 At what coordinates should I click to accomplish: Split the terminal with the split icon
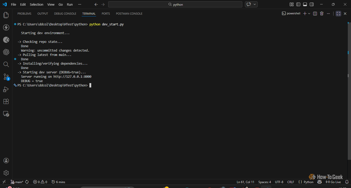[x=315, y=14]
